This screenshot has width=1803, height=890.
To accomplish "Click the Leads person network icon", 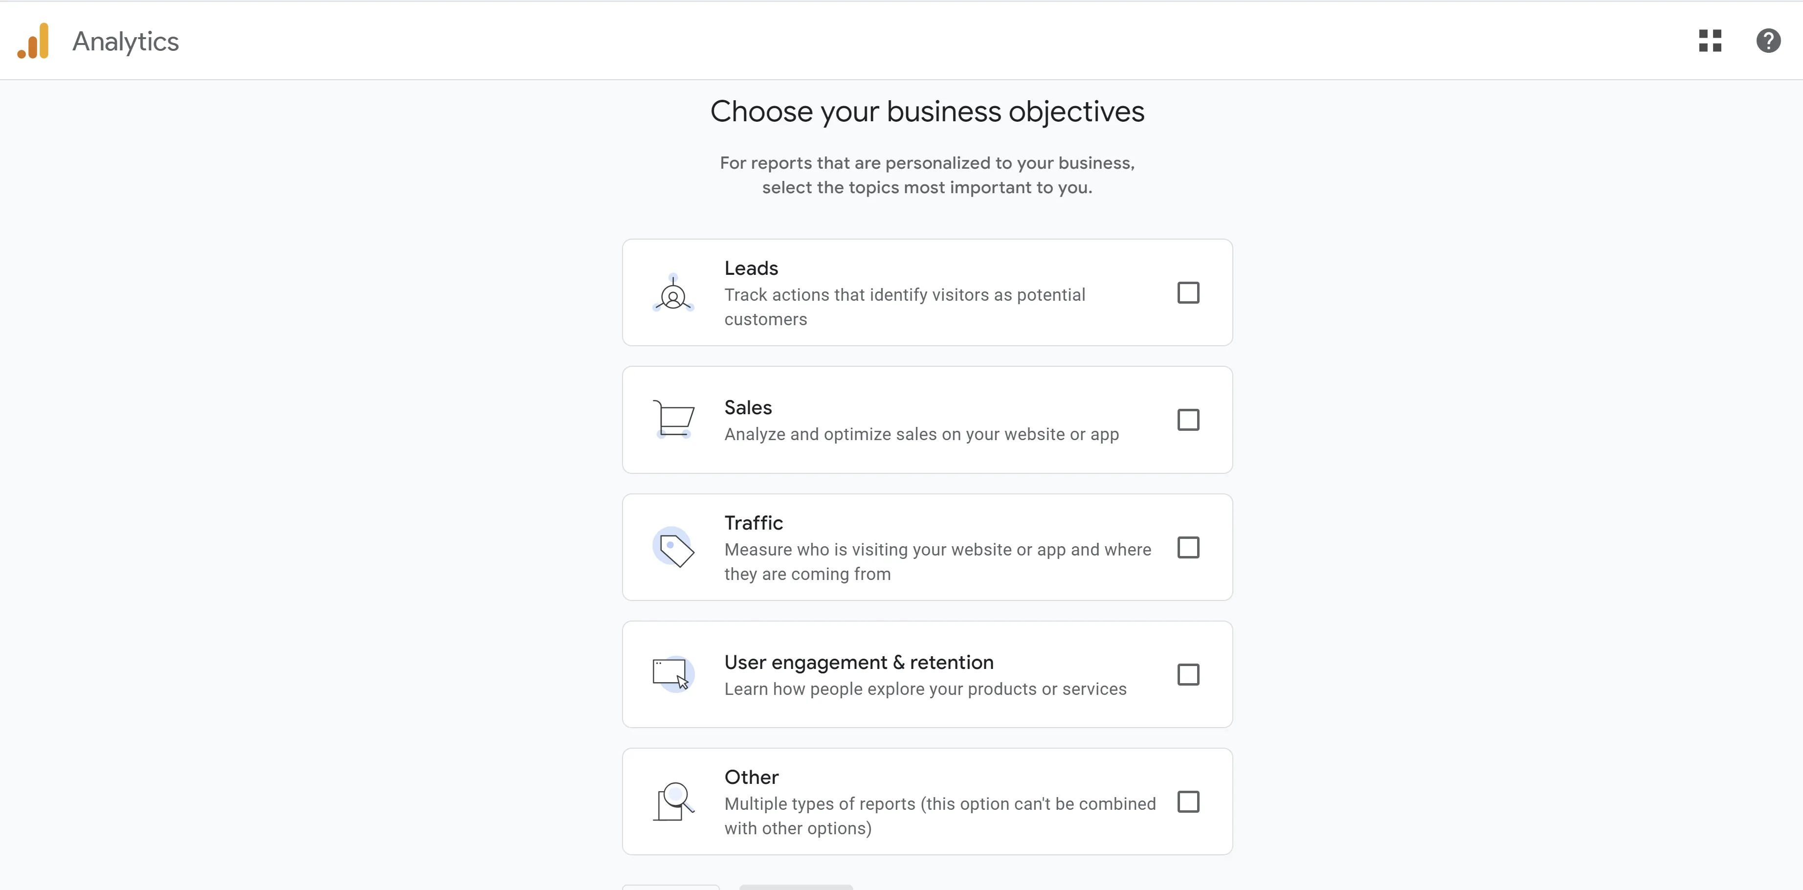I will pyautogui.click(x=672, y=293).
